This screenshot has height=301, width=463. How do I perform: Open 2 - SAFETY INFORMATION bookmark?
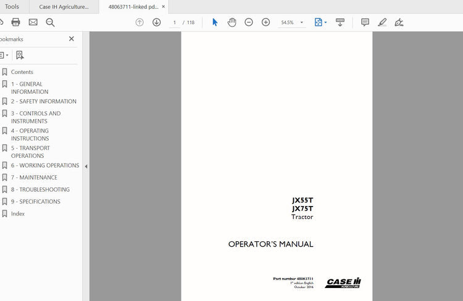tap(44, 101)
